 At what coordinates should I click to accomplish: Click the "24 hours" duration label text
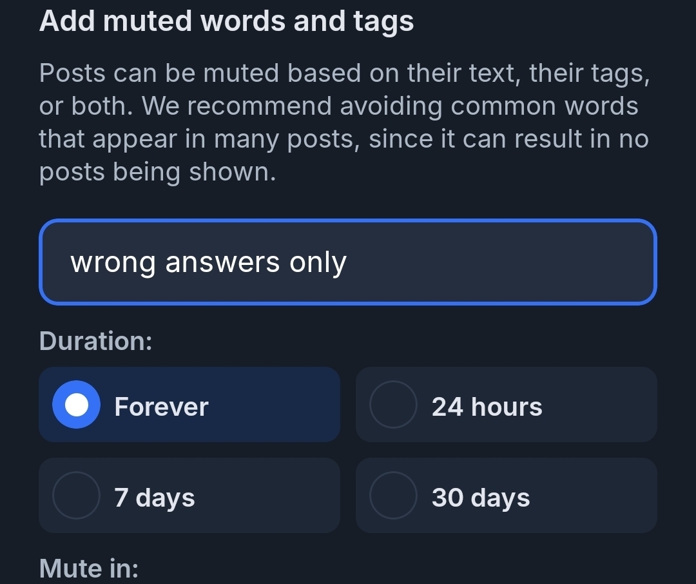click(487, 407)
